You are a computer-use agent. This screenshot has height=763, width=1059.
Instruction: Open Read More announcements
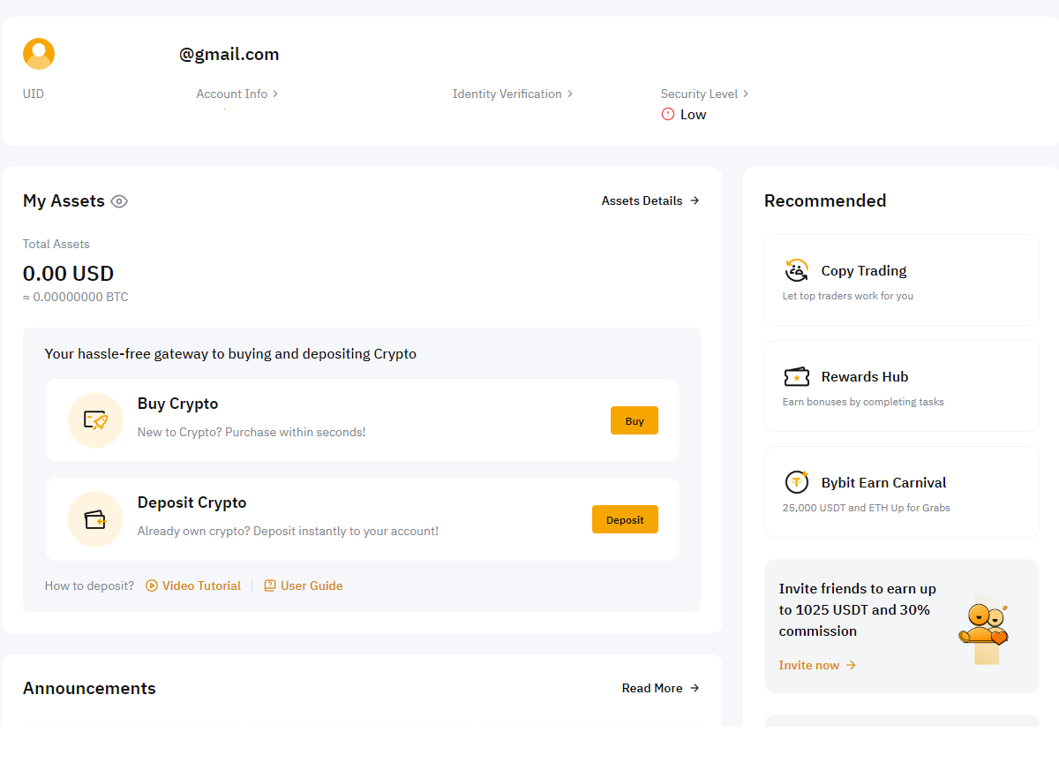[x=661, y=688]
